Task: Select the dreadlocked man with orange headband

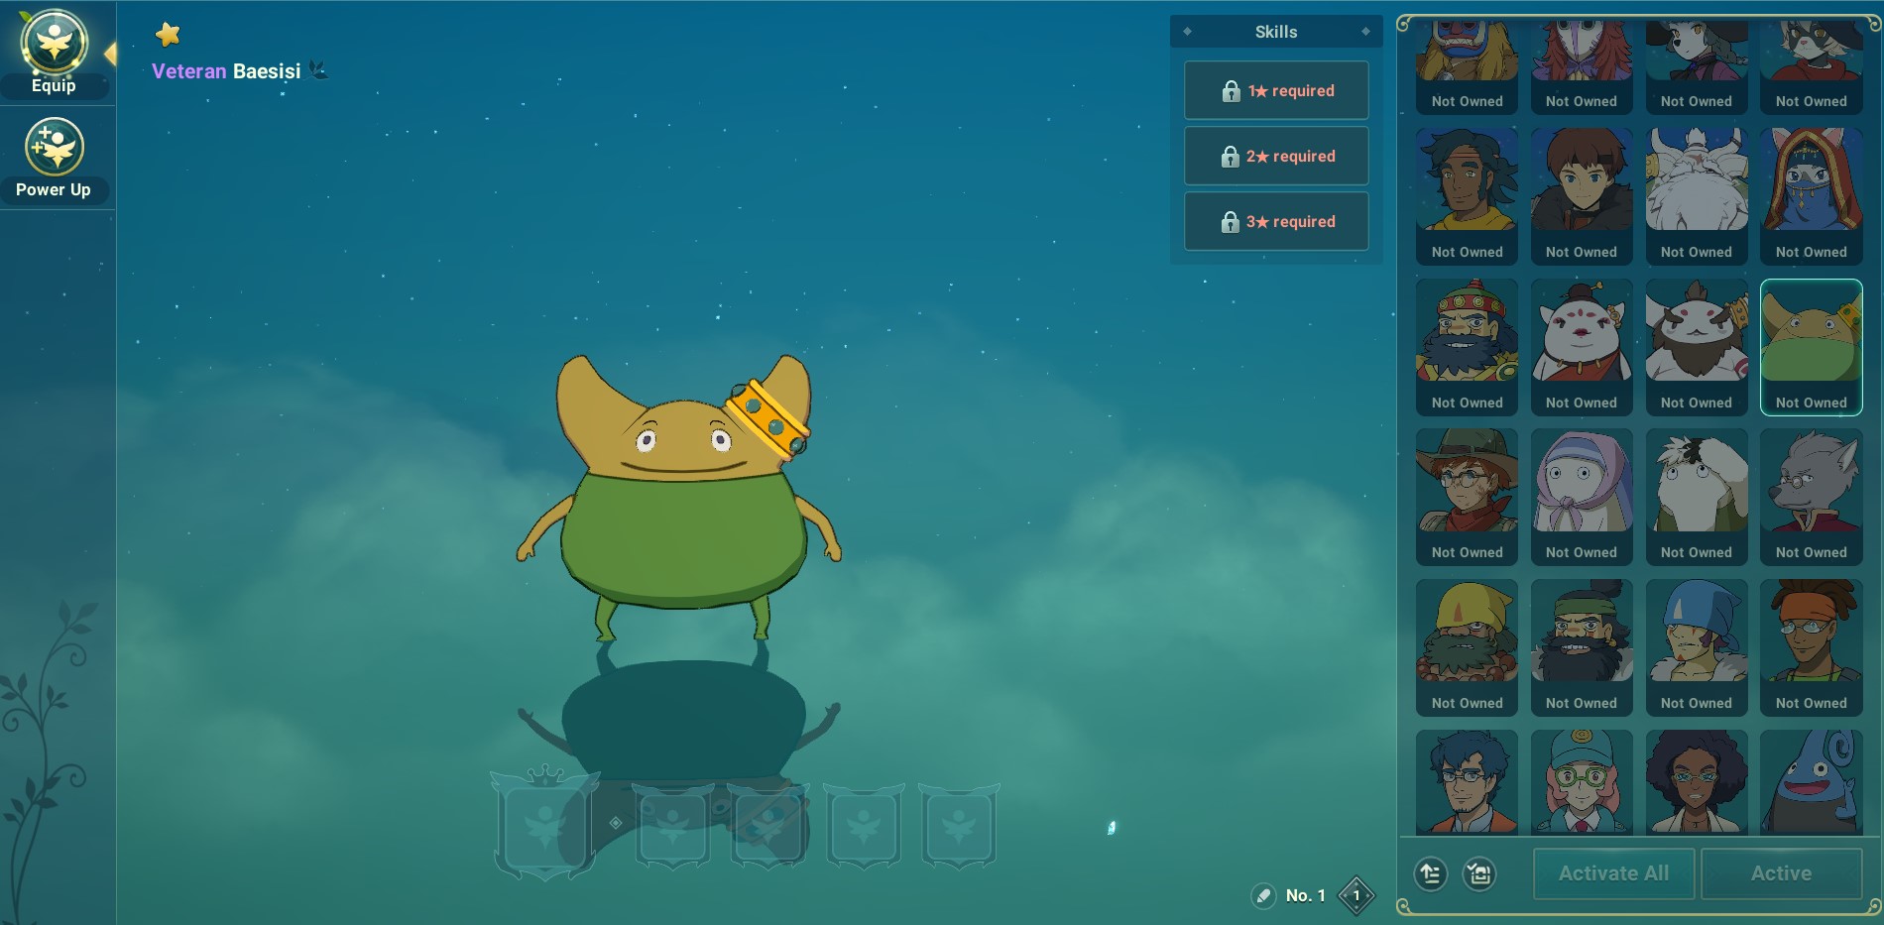Action: (1812, 646)
